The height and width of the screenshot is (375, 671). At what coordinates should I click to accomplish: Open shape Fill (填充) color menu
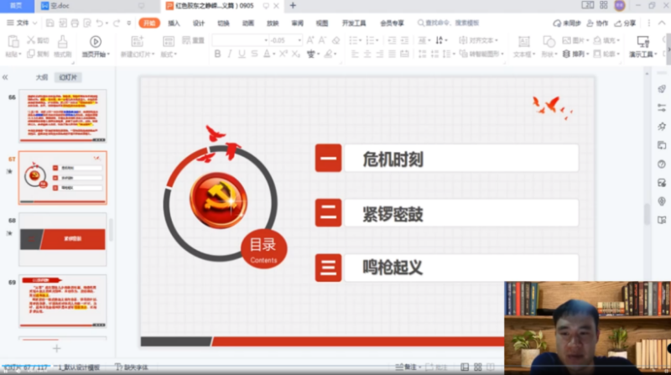[x=606, y=40]
